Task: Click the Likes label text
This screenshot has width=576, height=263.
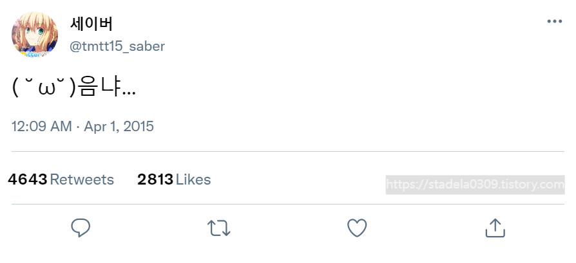Action: 193,179
